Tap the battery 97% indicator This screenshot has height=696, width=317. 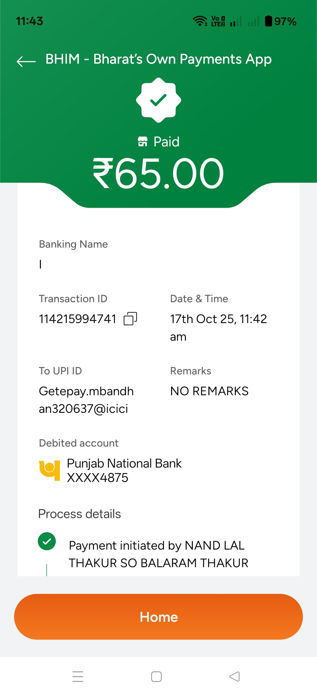(281, 21)
